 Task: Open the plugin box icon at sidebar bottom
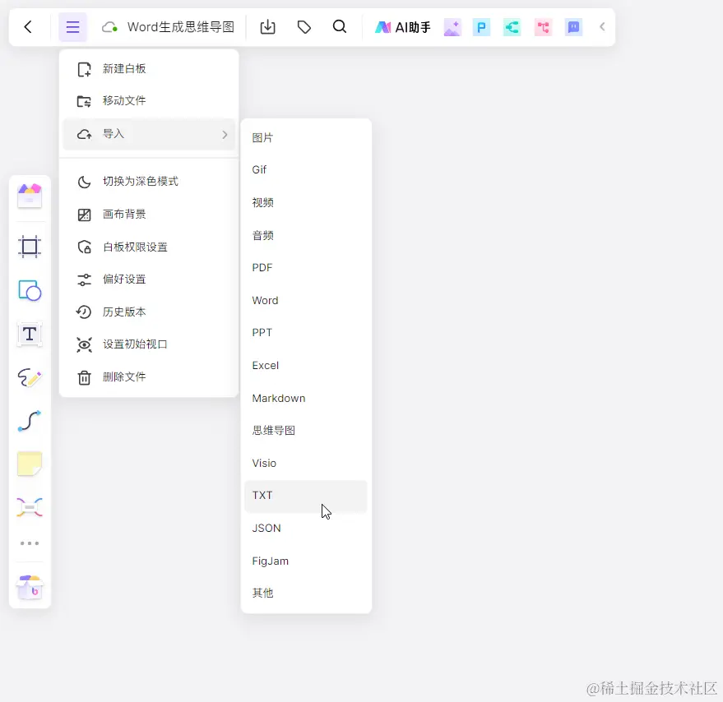(30, 587)
